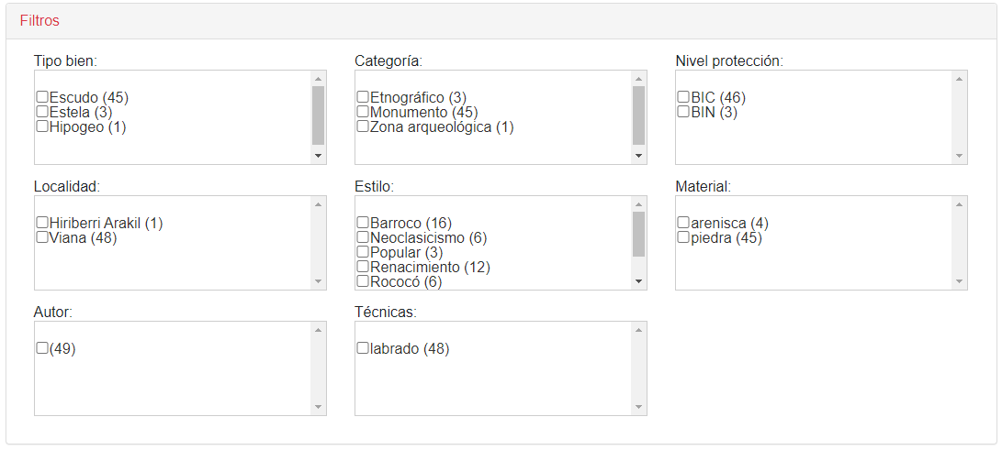Check the Viana (48) locality filter
Image resolution: width=1002 pixels, height=450 pixels.
coord(42,237)
